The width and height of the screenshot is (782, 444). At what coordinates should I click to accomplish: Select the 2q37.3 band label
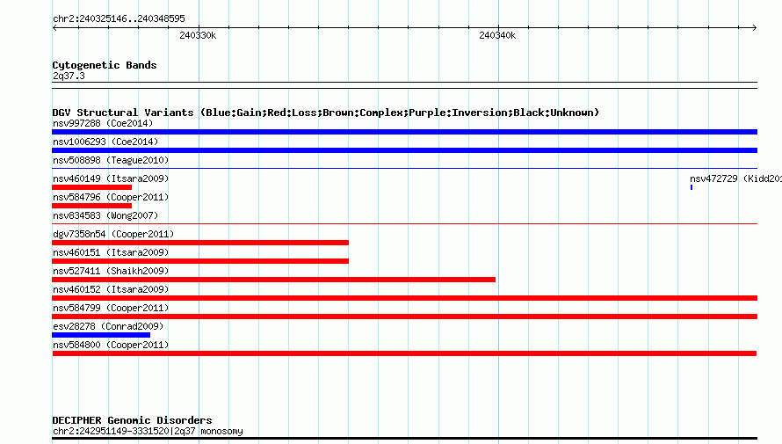point(69,76)
